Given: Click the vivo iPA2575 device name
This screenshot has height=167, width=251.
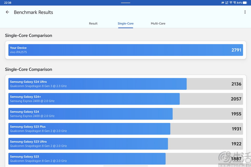Looking at the screenshot, I should [18, 52].
